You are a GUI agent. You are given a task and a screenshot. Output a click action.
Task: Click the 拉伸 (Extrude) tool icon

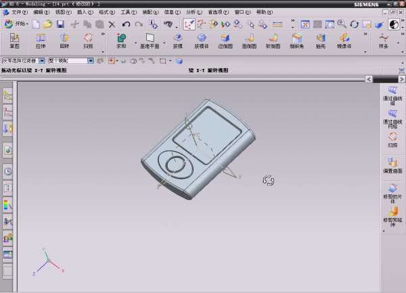tap(41, 41)
